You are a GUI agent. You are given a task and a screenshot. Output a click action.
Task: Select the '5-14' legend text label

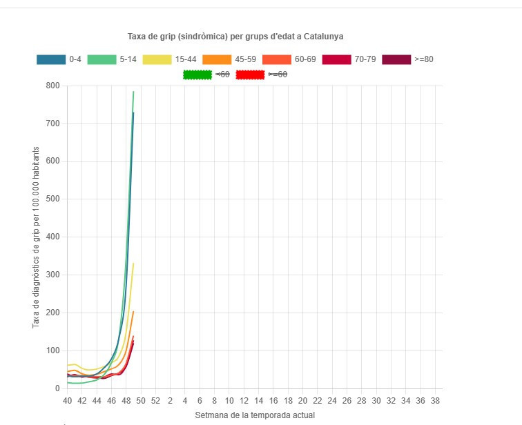click(x=128, y=59)
